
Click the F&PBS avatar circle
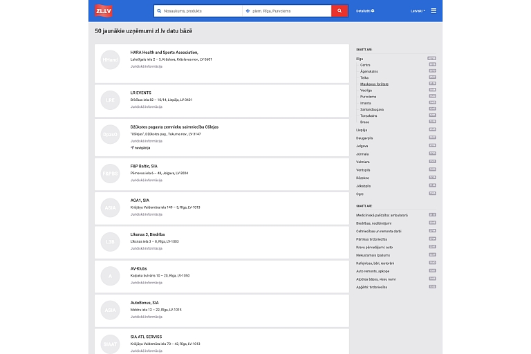(110, 174)
